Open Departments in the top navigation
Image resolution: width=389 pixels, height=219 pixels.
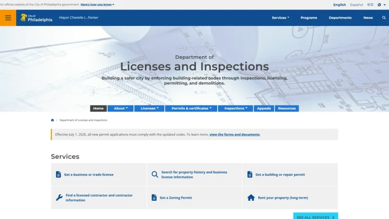click(x=340, y=18)
